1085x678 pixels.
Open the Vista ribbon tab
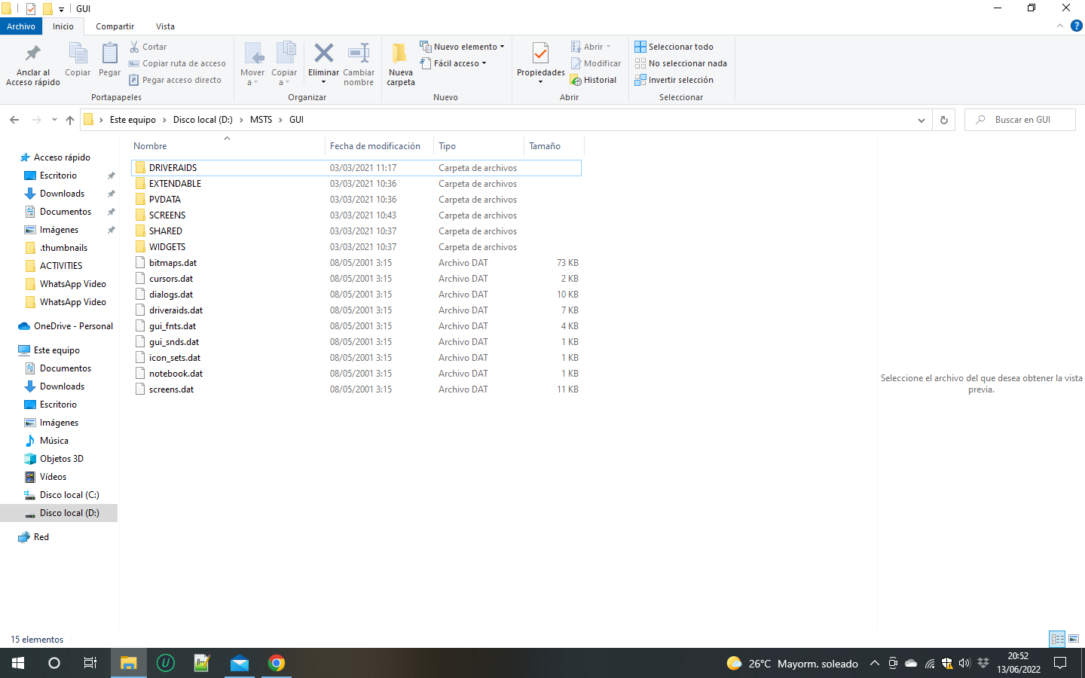pos(165,26)
